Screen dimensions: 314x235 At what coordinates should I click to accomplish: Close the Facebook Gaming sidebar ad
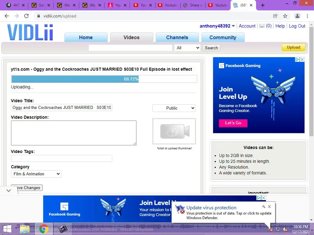click(x=302, y=59)
